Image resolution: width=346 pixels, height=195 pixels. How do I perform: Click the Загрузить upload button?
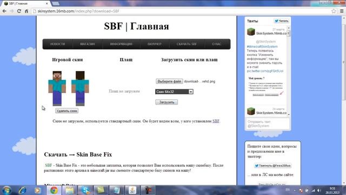click(167, 102)
